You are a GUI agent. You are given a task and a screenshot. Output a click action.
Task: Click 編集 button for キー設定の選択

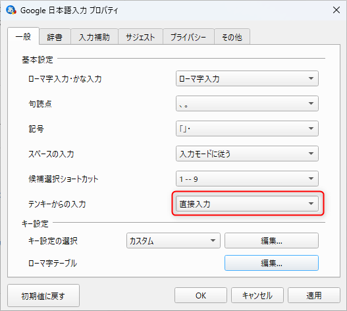coord(271,240)
